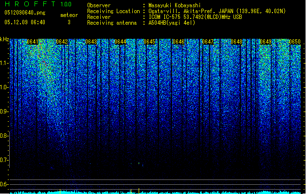Image resolution: width=306 pixels, height=194 pixels.
Task: Click the ICOM IC-575 receiver text
Action: pyautogui.click(x=195, y=17)
